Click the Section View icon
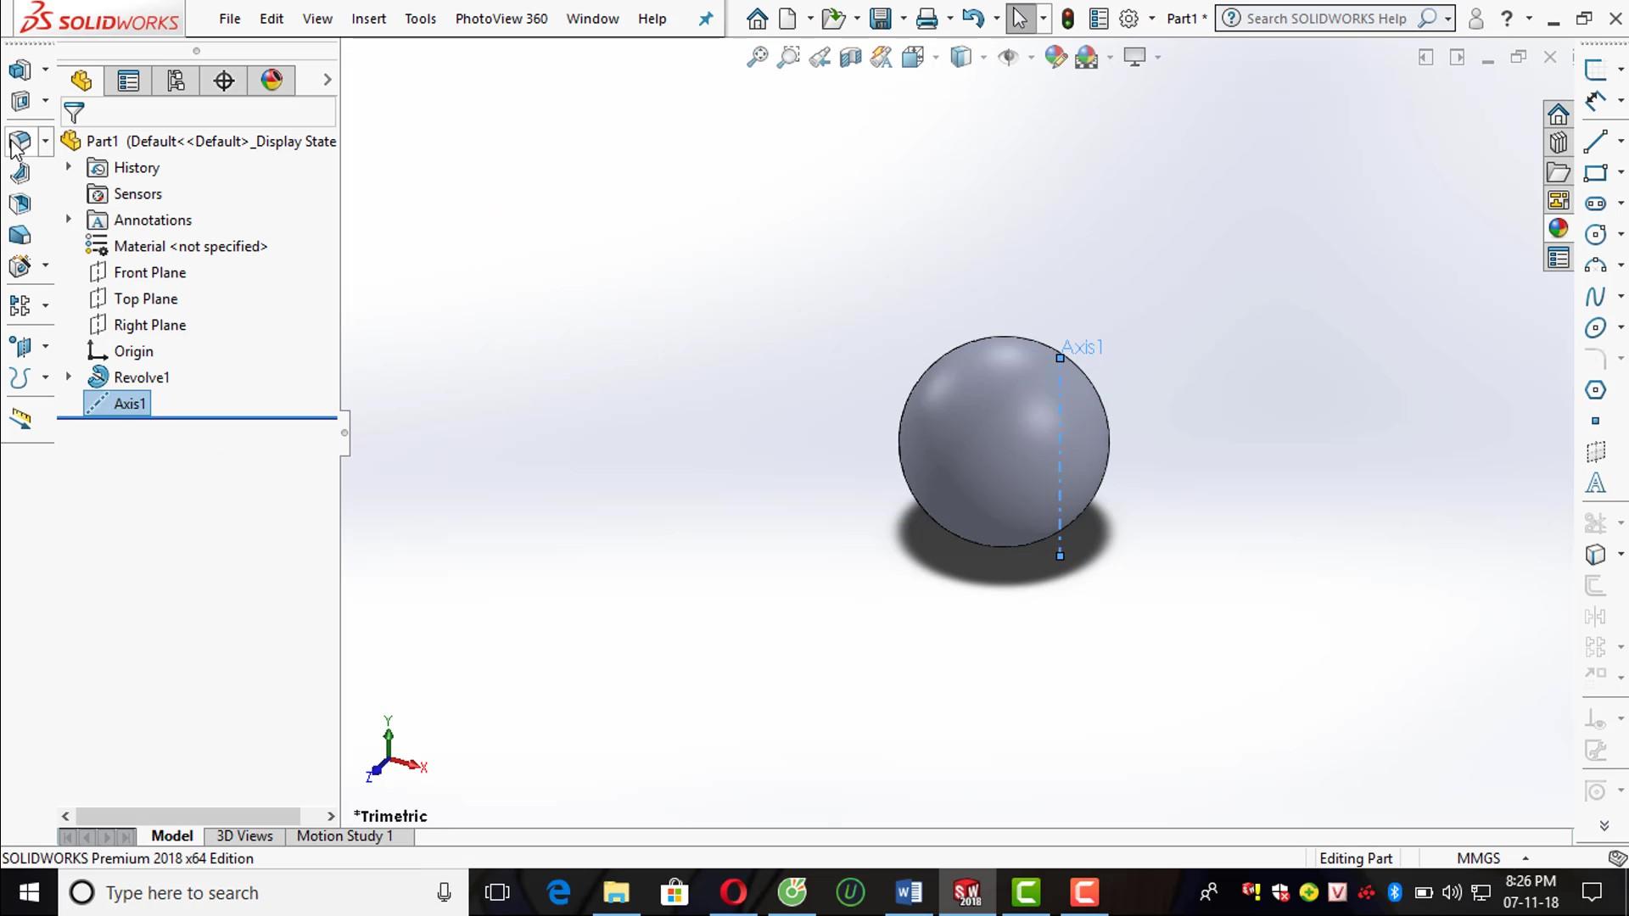 [850, 57]
